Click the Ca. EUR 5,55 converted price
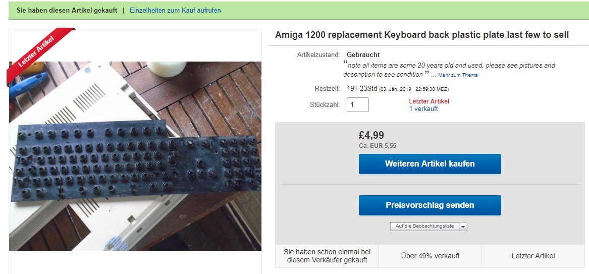This screenshot has width=589, height=274. (378, 146)
